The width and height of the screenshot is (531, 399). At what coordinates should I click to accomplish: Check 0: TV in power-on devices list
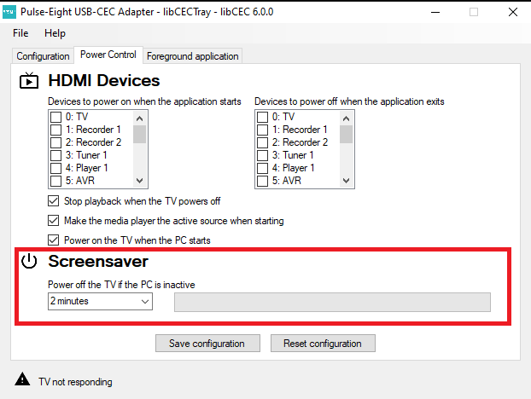[55, 117]
